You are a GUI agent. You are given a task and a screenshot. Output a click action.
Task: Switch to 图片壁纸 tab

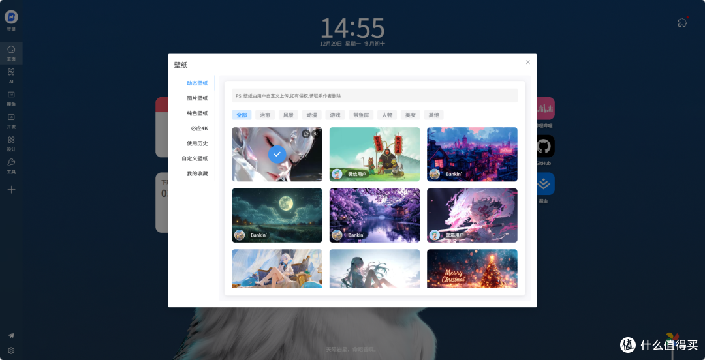point(197,98)
